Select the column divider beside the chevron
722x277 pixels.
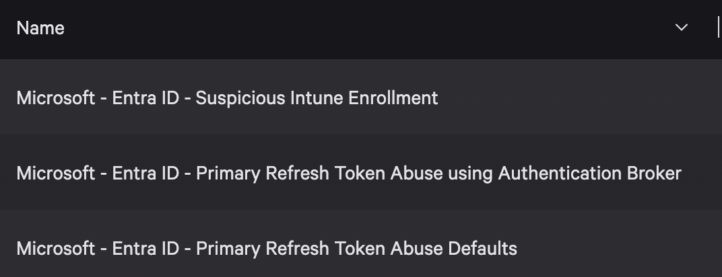click(x=719, y=27)
